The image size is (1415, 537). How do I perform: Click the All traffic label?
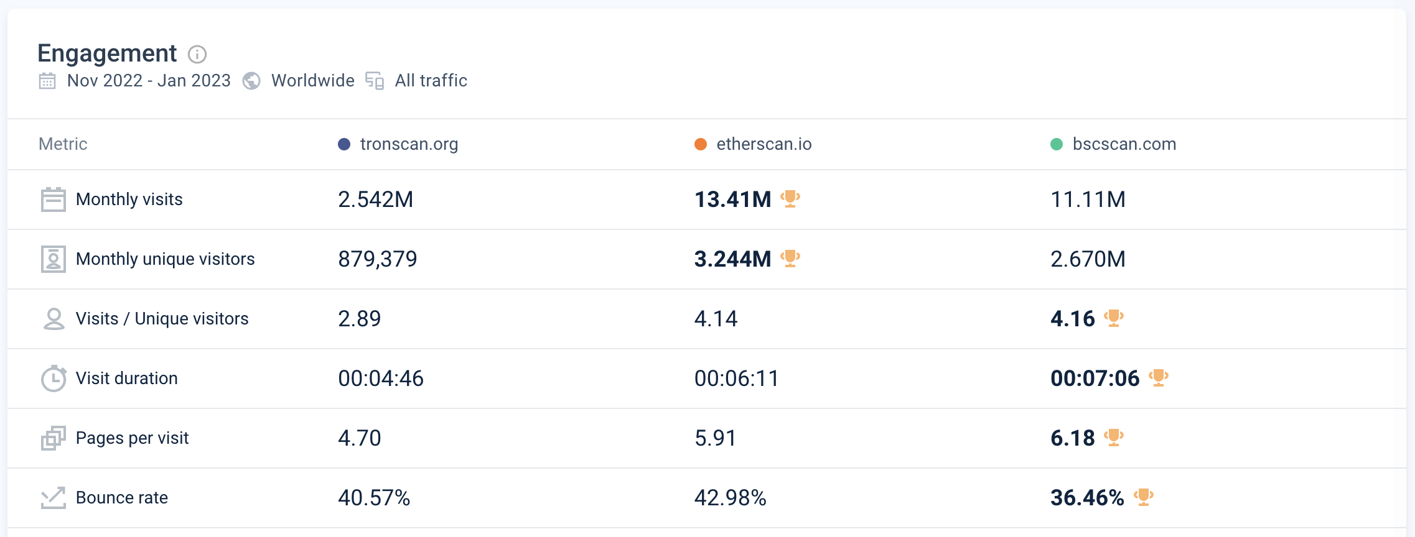click(431, 81)
